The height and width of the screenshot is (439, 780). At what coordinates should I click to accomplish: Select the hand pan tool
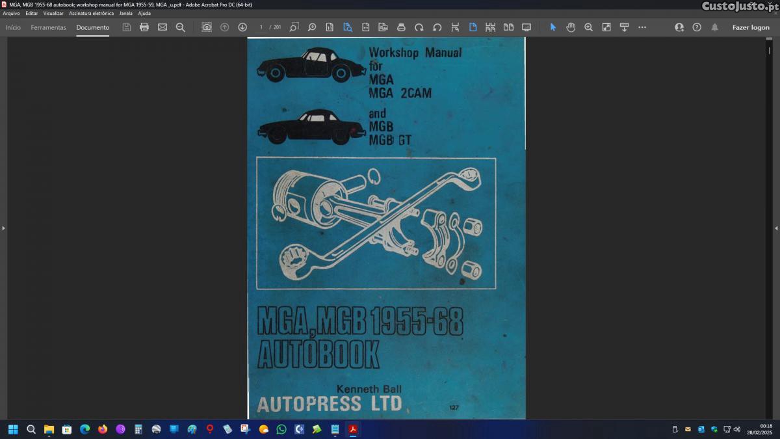(x=571, y=27)
